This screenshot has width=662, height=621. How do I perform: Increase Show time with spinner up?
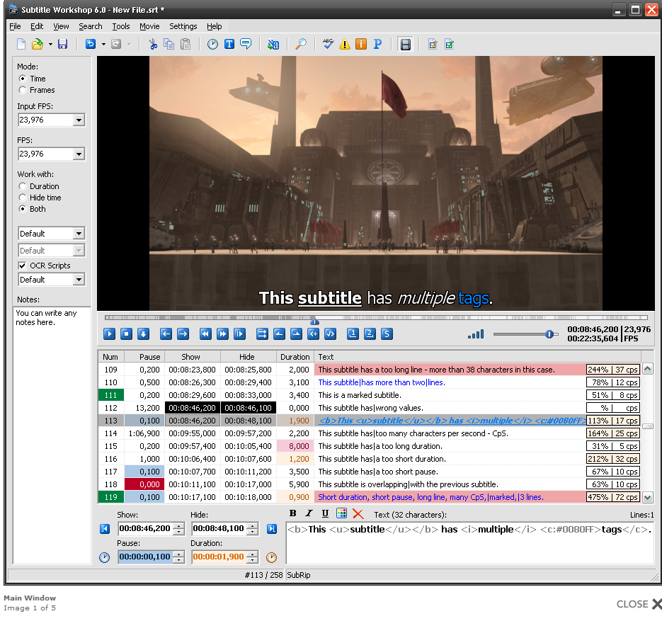point(179,525)
